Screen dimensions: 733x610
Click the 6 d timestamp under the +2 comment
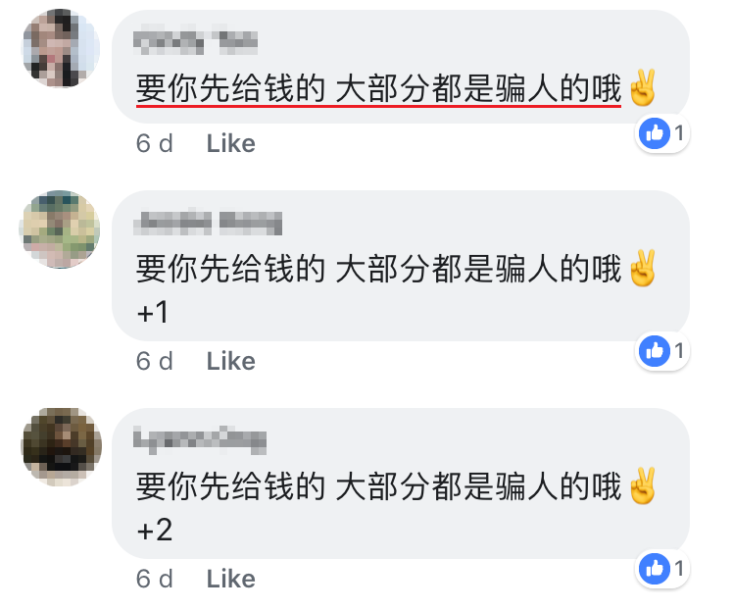[x=154, y=580]
